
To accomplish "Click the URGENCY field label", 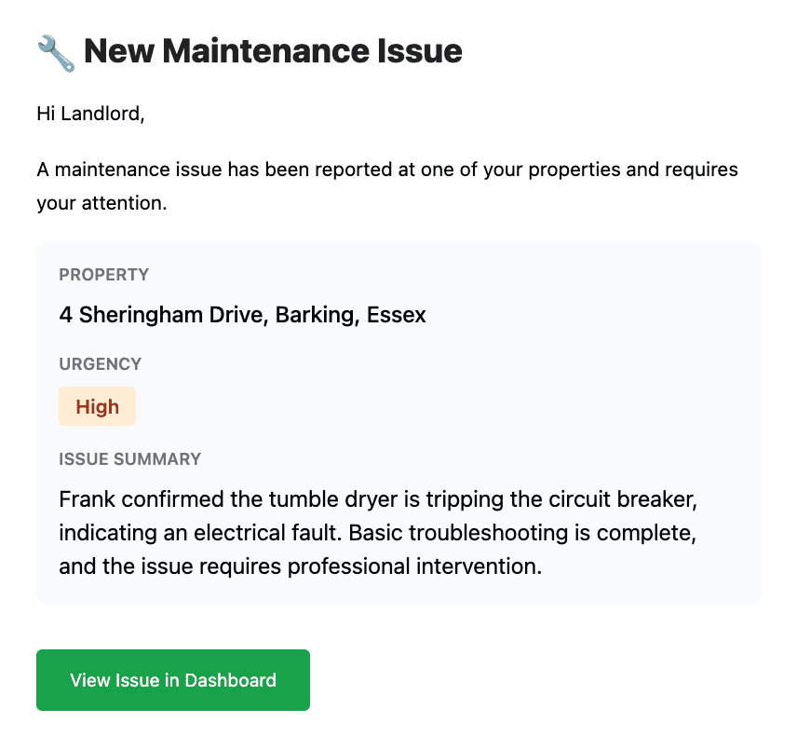I will click(100, 364).
